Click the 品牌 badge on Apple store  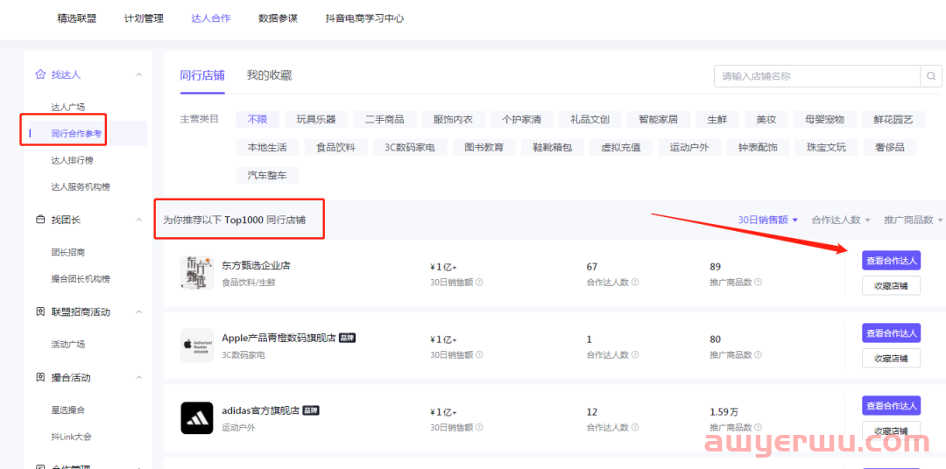pos(347,338)
